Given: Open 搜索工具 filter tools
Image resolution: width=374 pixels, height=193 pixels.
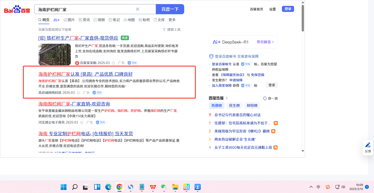Looking at the screenshot, I should click(172, 30).
